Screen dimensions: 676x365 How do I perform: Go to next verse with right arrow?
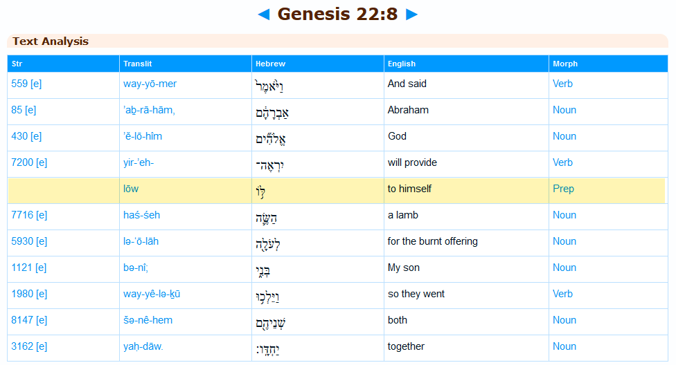point(412,15)
